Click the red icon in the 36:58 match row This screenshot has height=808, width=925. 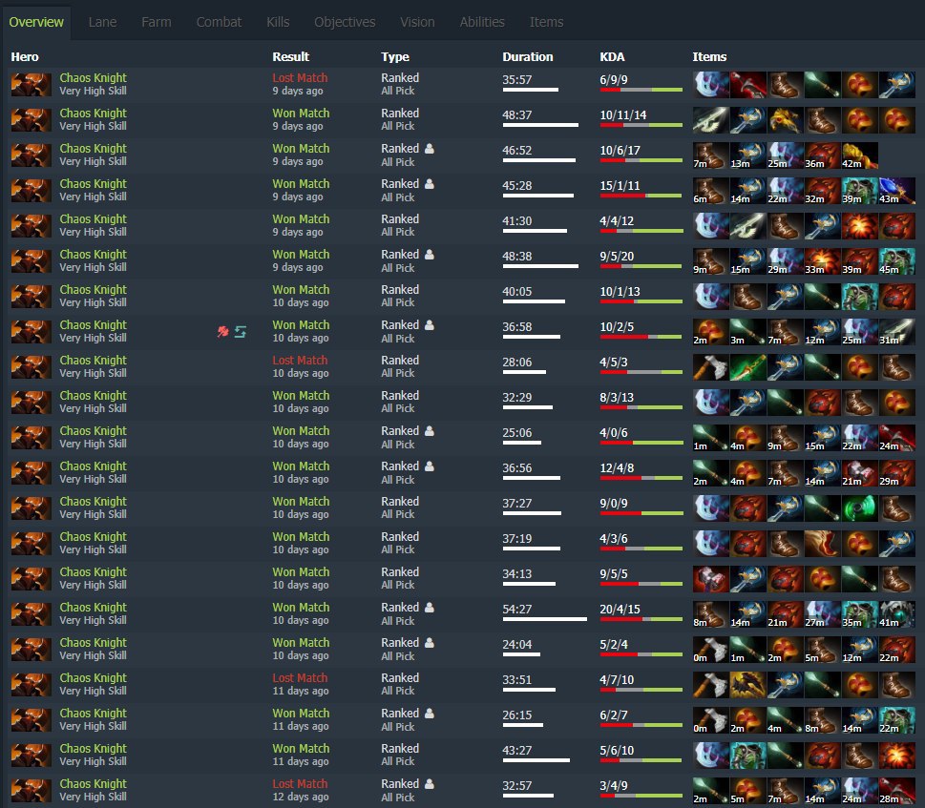[222, 332]
